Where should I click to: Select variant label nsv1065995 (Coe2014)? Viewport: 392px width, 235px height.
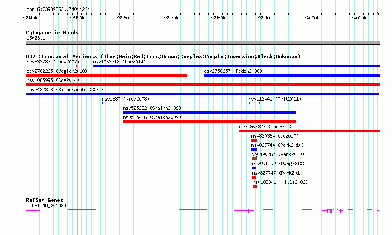(x=53, y=80)
